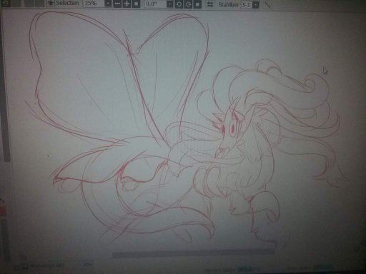Flip the canvas view horizontally

(209, 4)
